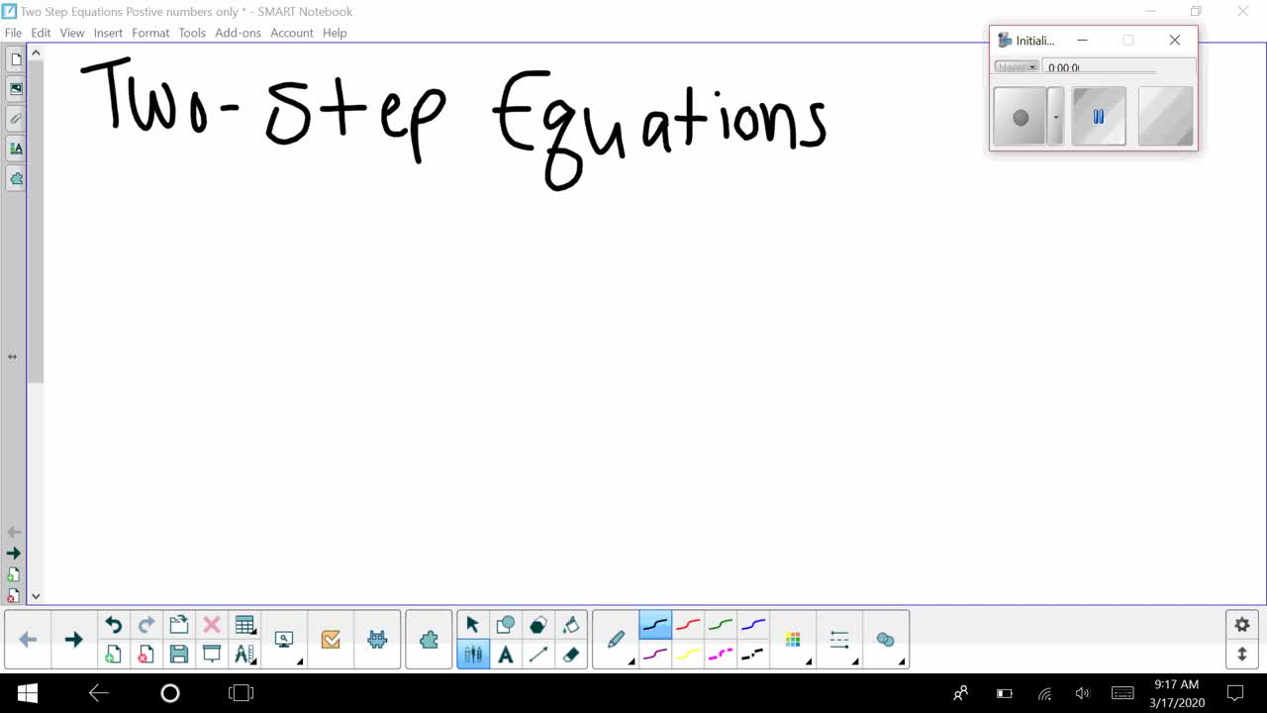The height and width of the screenshot is (713, 1267).
Task: Toggle the Screen Shade tool
Action: point(212,654)
